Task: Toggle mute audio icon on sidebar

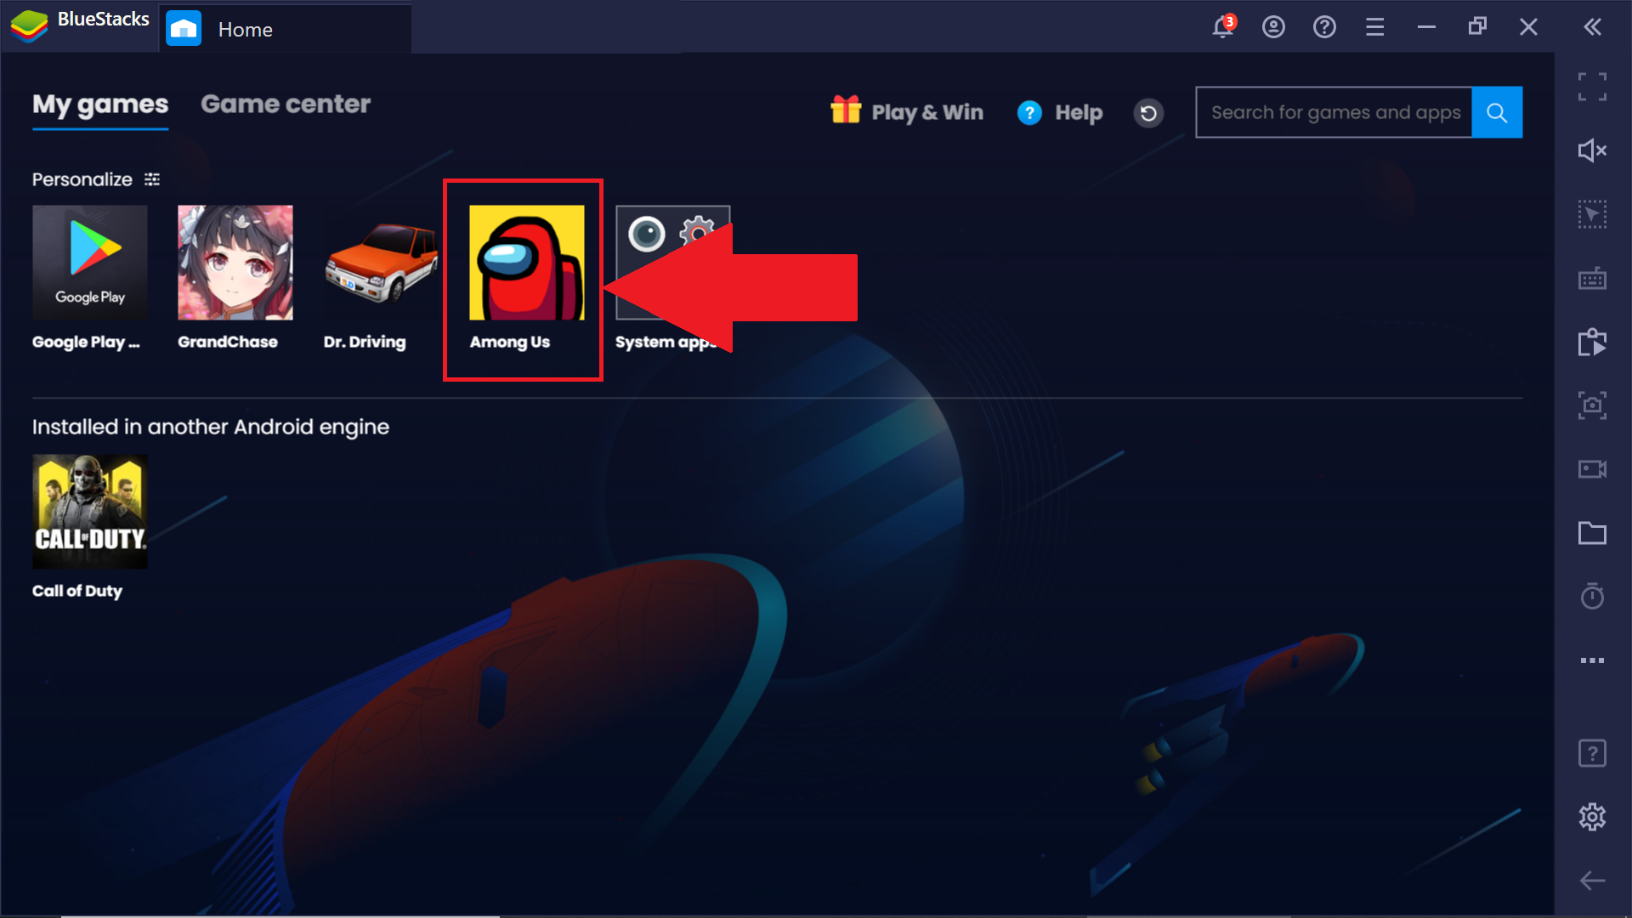Action: pyautogui.click(x=1593, y=147)
